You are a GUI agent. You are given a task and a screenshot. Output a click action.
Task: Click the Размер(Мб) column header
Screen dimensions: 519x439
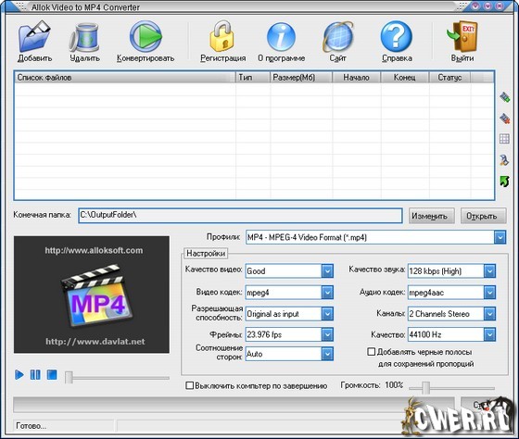coord(301,78)
